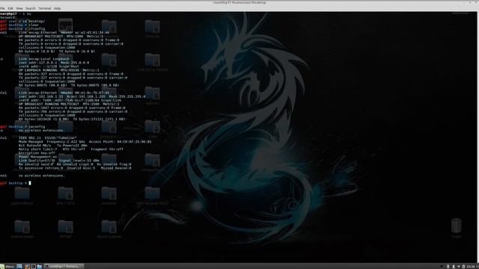Open the Search menu in terminal
Viewport: 479px width, 269px height.
pyautogui.click(x=30, y=8)
